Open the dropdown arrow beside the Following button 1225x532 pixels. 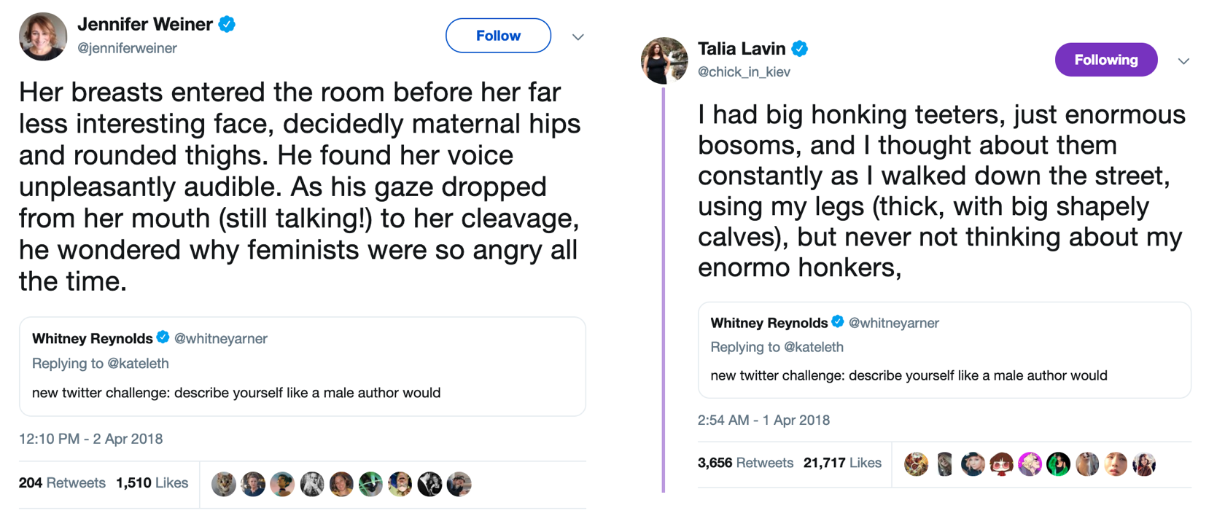point(1183,61)
